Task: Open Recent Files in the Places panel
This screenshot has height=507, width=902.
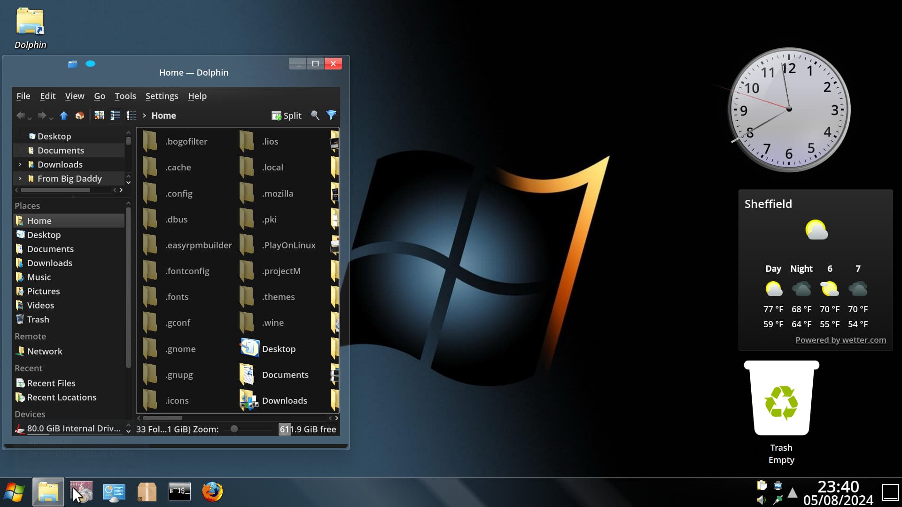Action: 69,383
